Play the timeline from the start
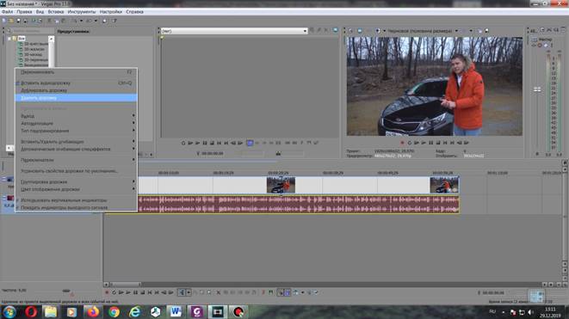Viewport: 569px width, 319px height. (121, 292)
